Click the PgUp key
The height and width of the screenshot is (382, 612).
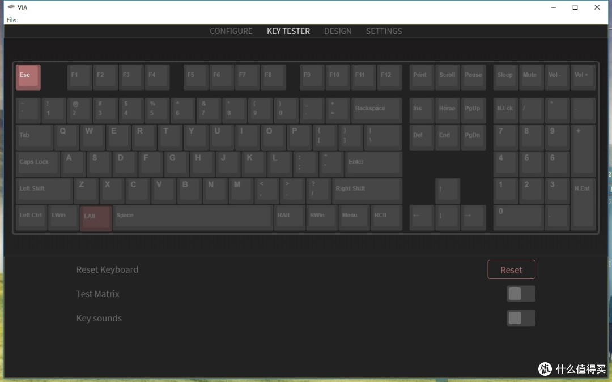point(473,111)
